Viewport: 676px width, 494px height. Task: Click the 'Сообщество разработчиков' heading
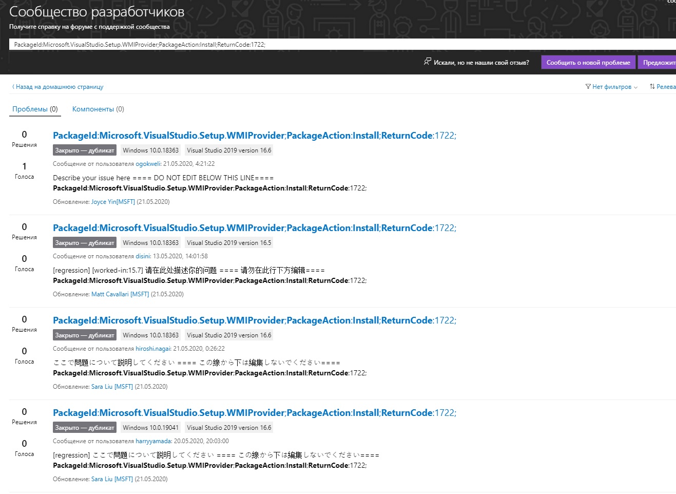coord(96,11)
